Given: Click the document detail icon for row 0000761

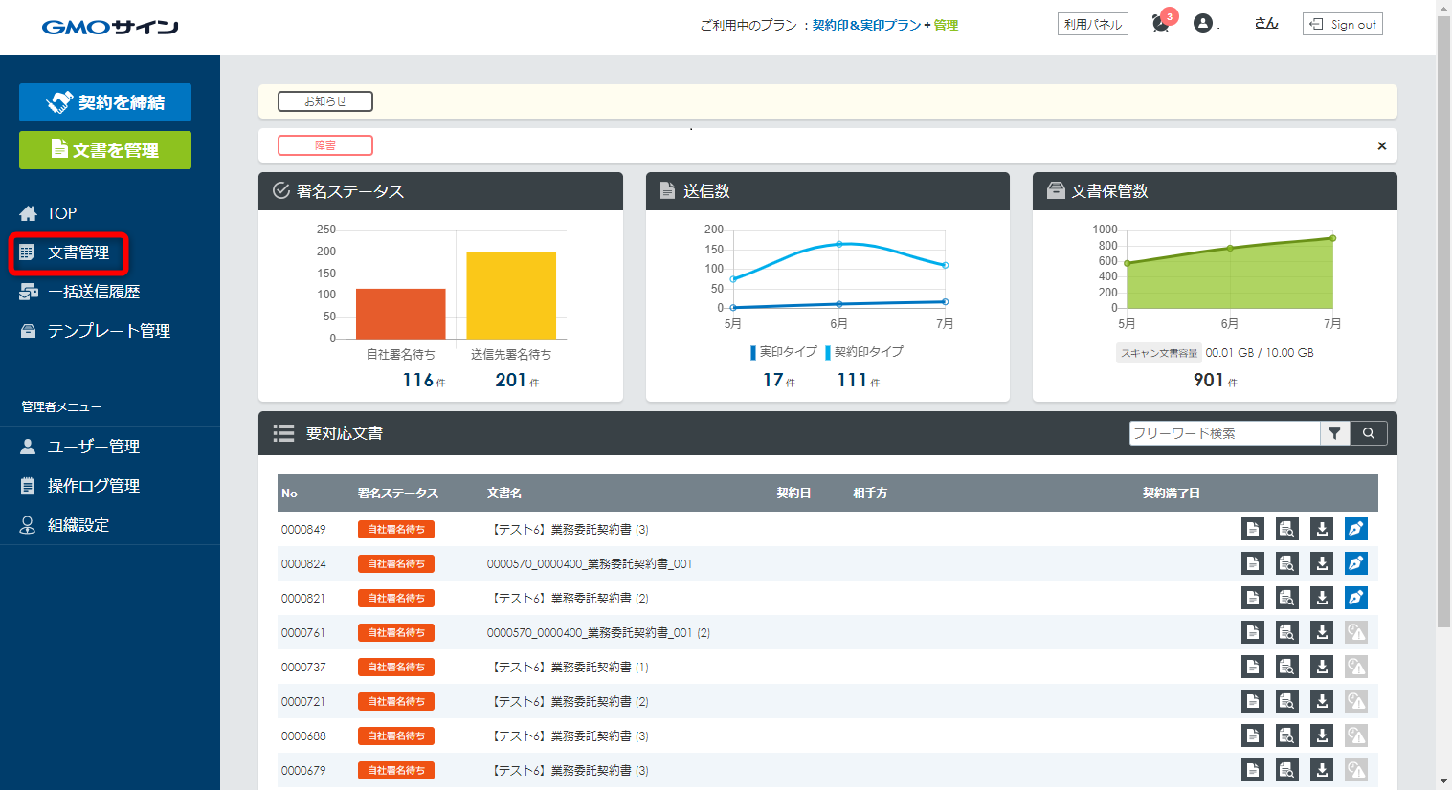Looking at the screenshot, I should coord(1252,632).
